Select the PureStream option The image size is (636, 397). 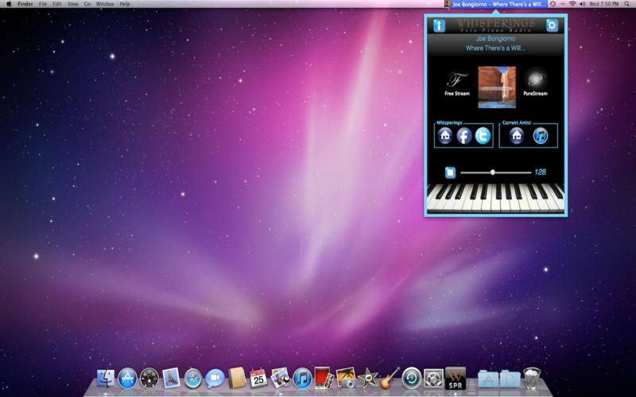[535, 84]
